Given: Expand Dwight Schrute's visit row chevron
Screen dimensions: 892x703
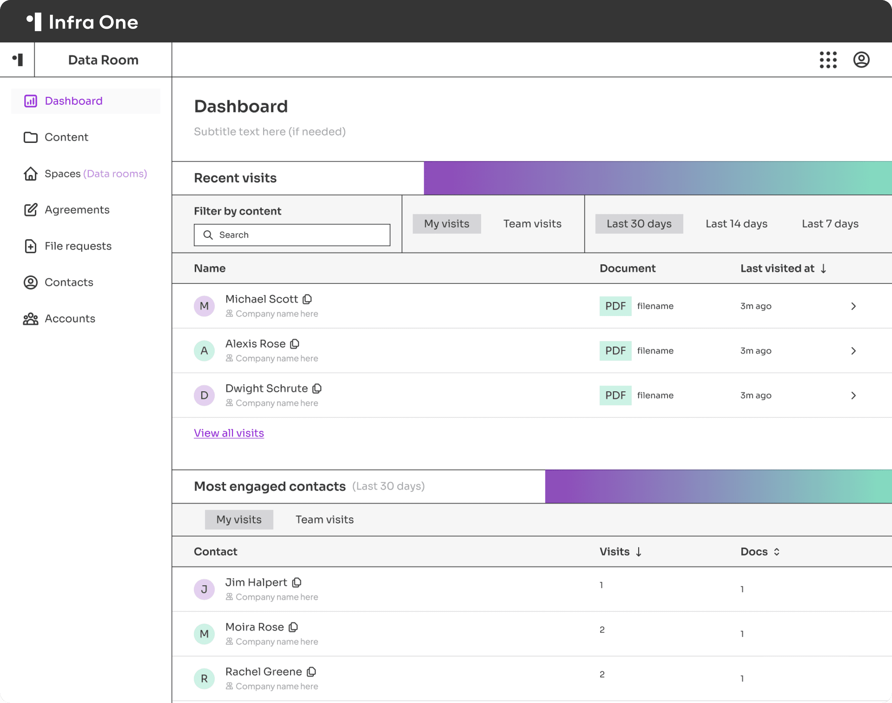Looking at the screenshot, I should tap(853, 396).
